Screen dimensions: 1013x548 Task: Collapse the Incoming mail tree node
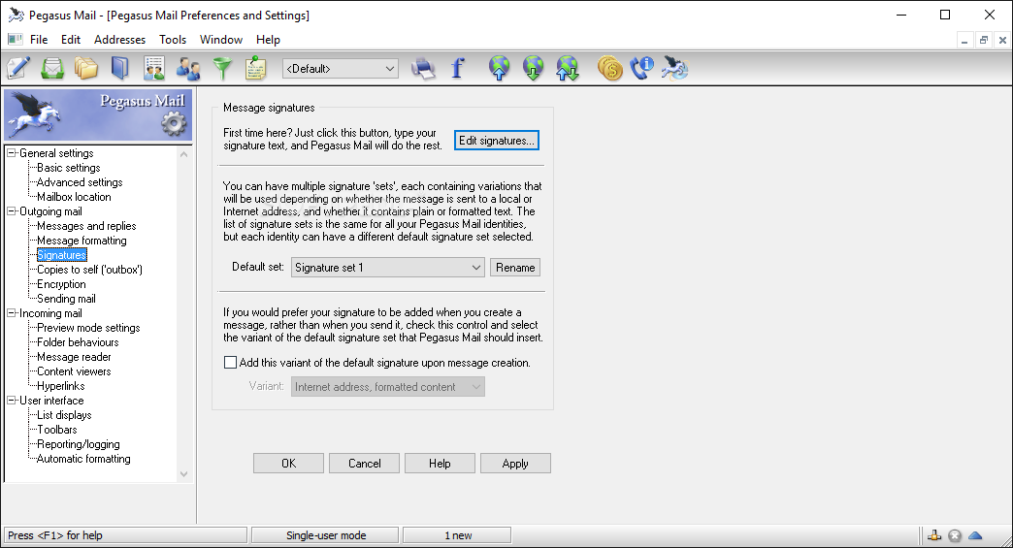pos(11,313)
